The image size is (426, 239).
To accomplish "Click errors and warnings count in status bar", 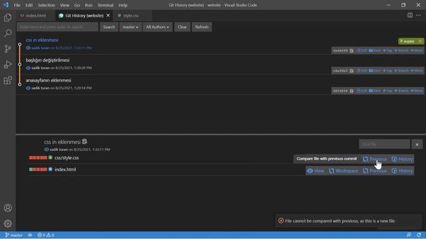I will [x=46, y=235].
